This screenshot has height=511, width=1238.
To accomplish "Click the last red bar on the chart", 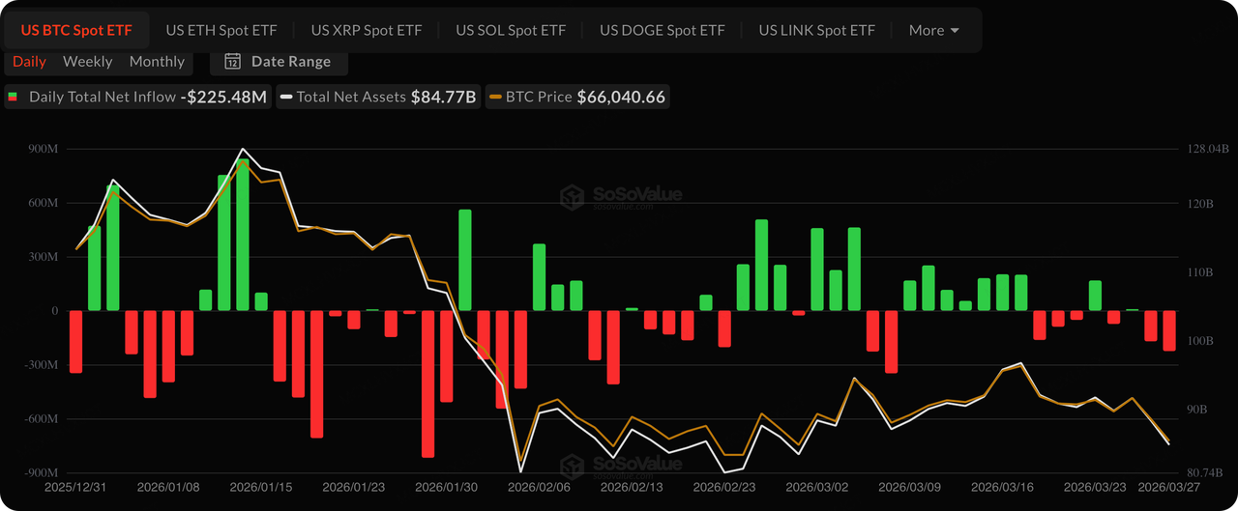I will point(1169,330).
